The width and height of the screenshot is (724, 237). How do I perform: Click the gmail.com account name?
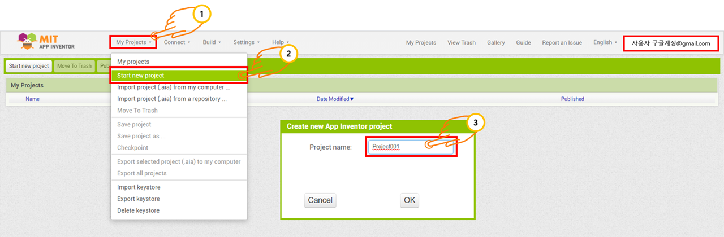(x=671, y=43)
